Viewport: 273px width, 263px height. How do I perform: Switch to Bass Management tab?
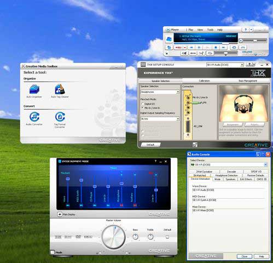248,81
